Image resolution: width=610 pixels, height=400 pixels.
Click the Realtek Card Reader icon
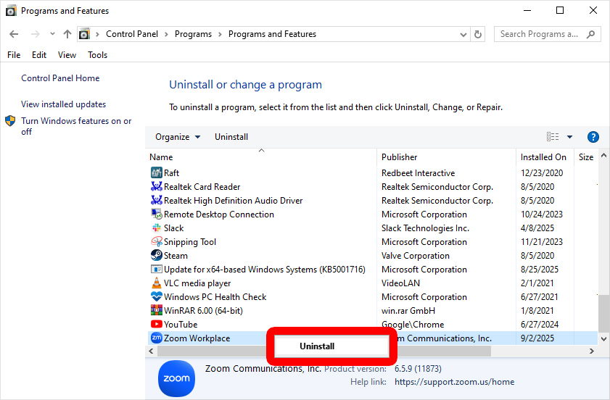coord(157,186)
